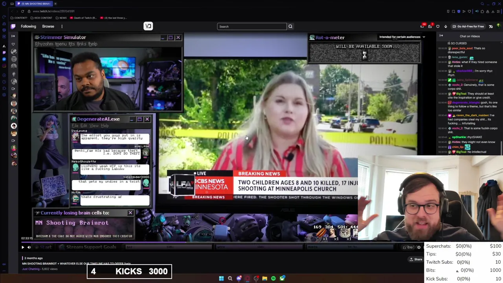Click the Browse tab

point(48,26)
